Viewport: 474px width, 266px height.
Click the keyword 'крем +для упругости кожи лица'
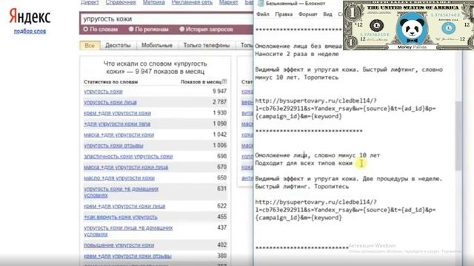[x=124, y=206]
